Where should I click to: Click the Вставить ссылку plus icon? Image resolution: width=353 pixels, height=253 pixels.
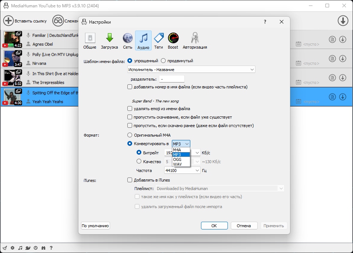point(8,21)
